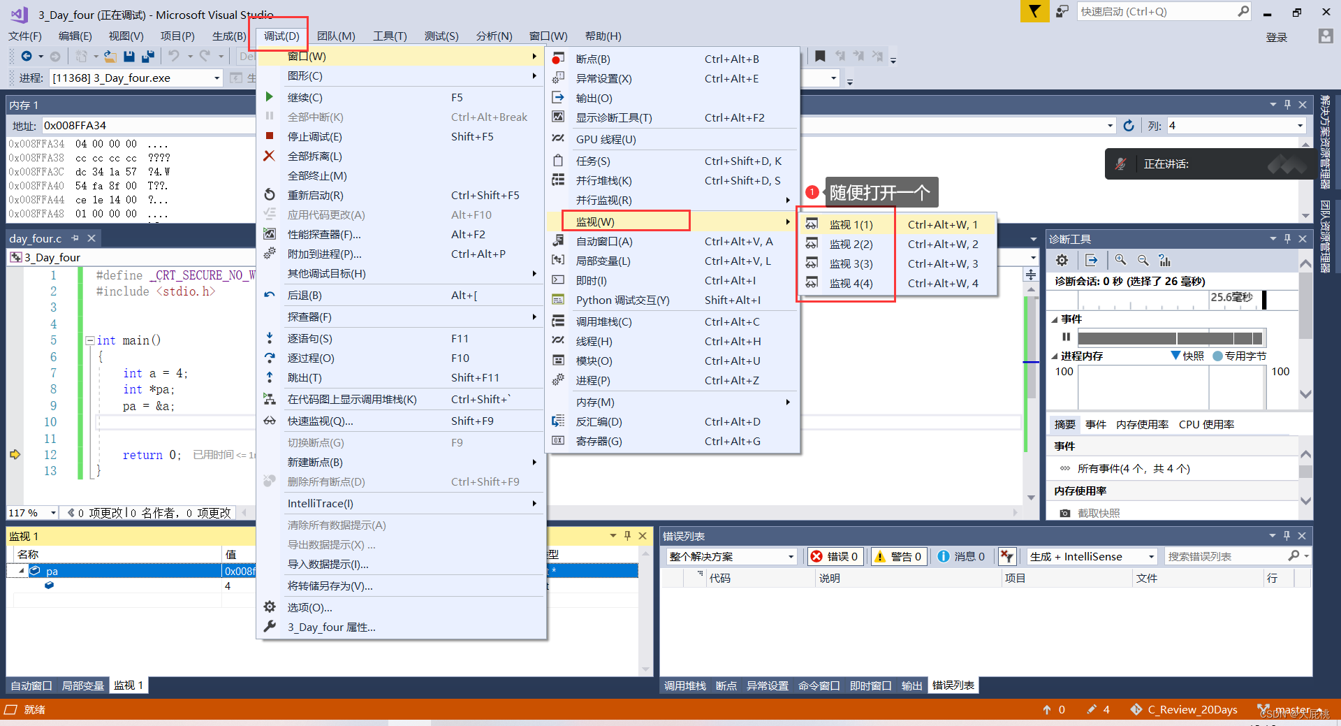Open 监视 2(2) watch window

897,245
